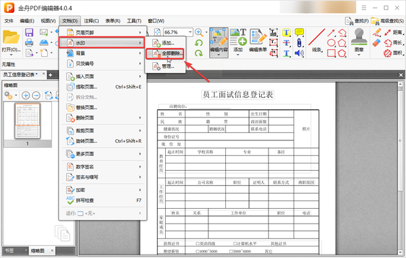Screen dimensions: 406x258
Task: Click the 高级查找(S) advanced find button
Action: 387,21
